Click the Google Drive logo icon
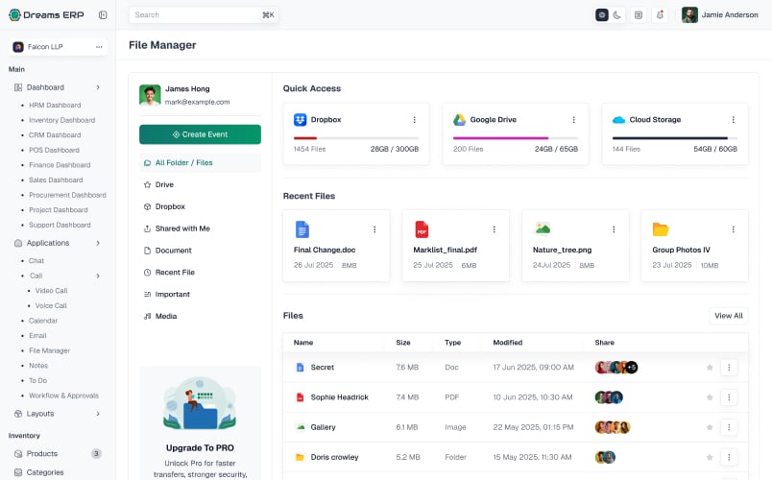Viewport: 772px width, 480px height. [x=459, y=120]
